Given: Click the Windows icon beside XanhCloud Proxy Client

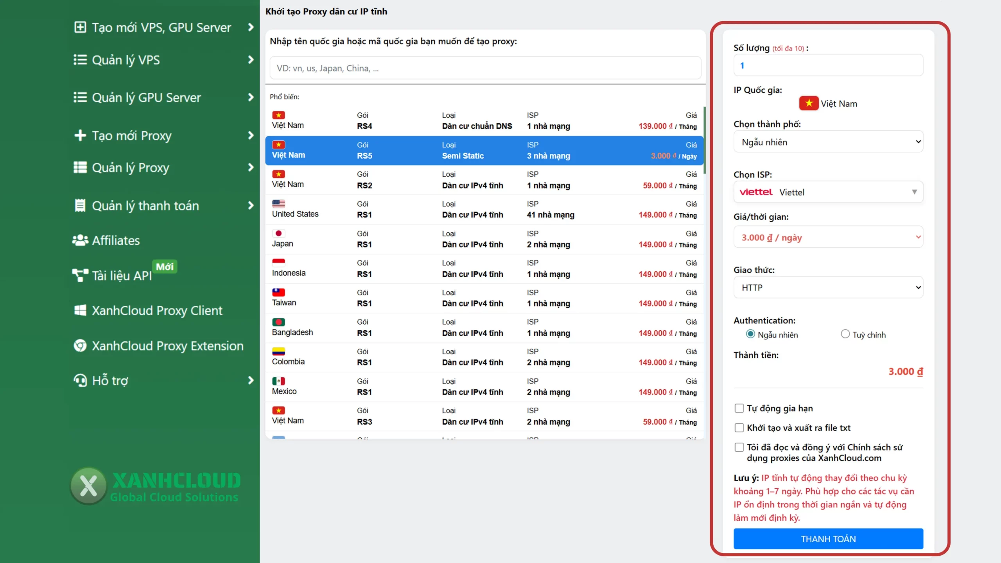Looking at the screenshot, I should pos(80,310).
